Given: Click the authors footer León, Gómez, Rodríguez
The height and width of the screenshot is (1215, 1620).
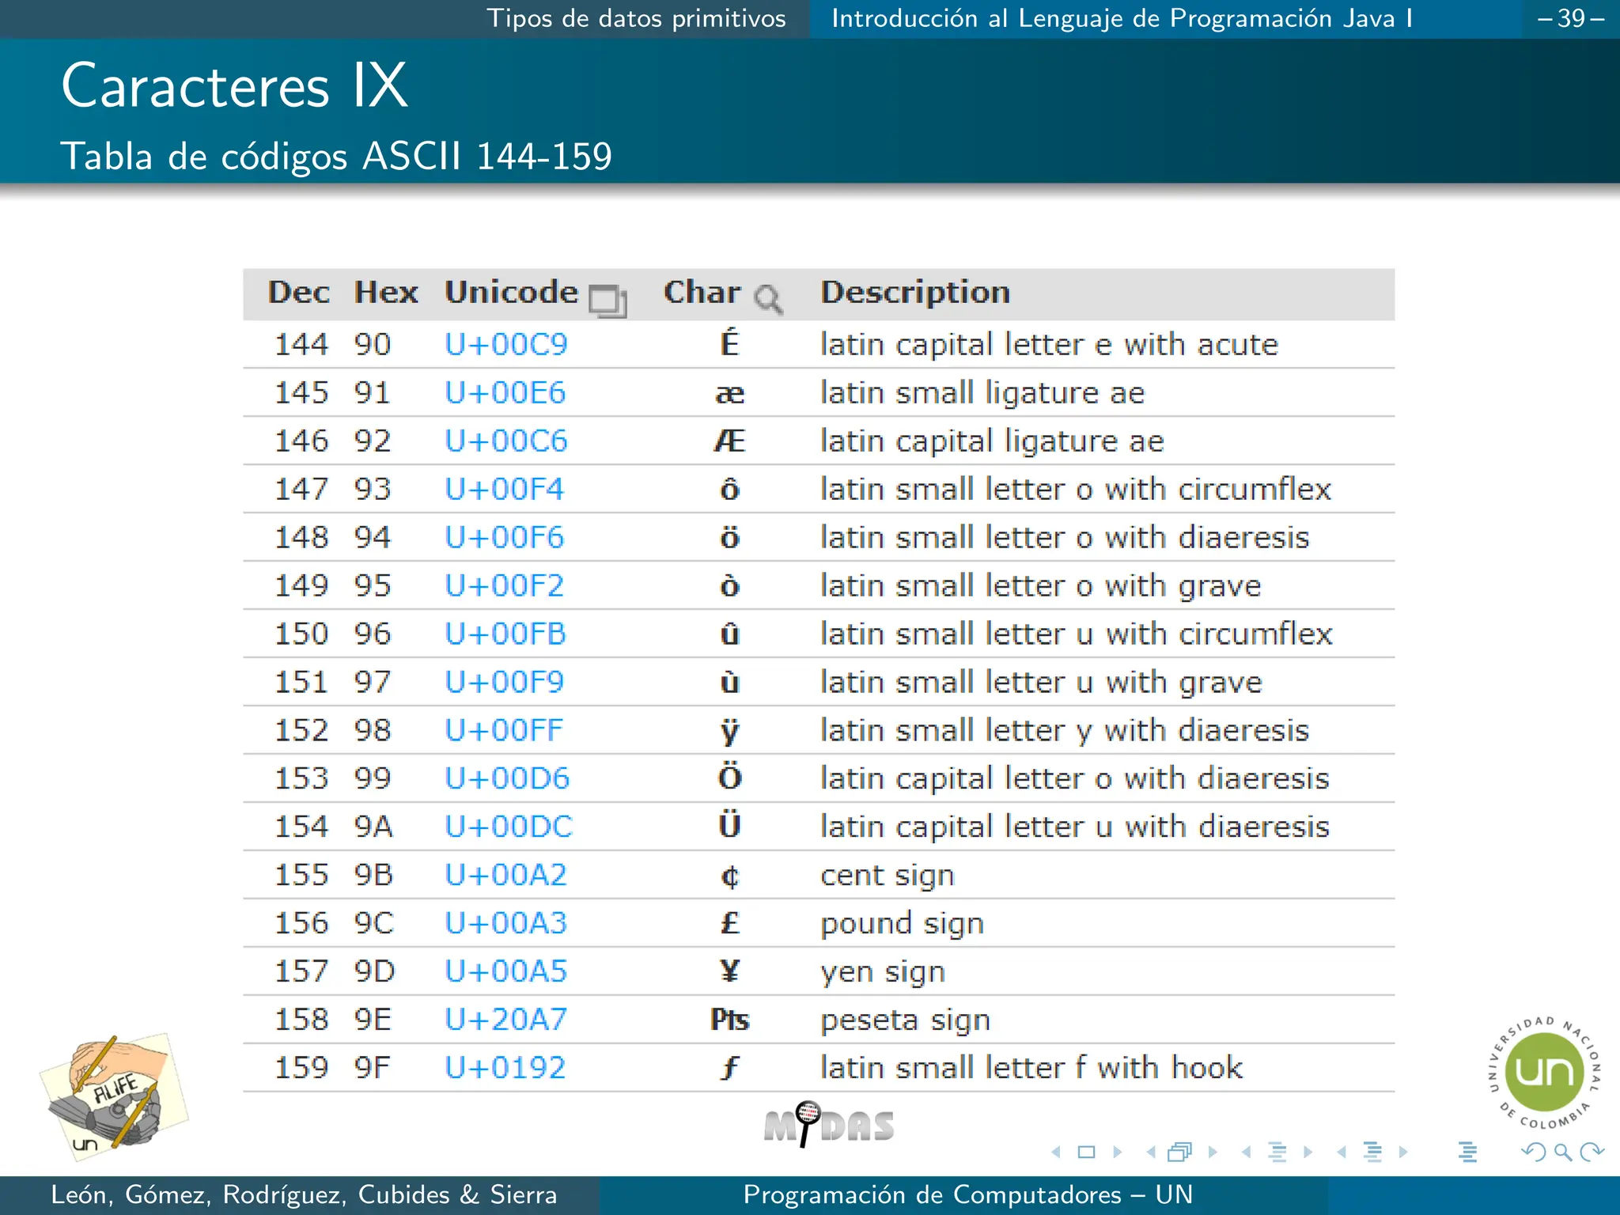Looking at the screenshot, I should [x=304, y=1194].
